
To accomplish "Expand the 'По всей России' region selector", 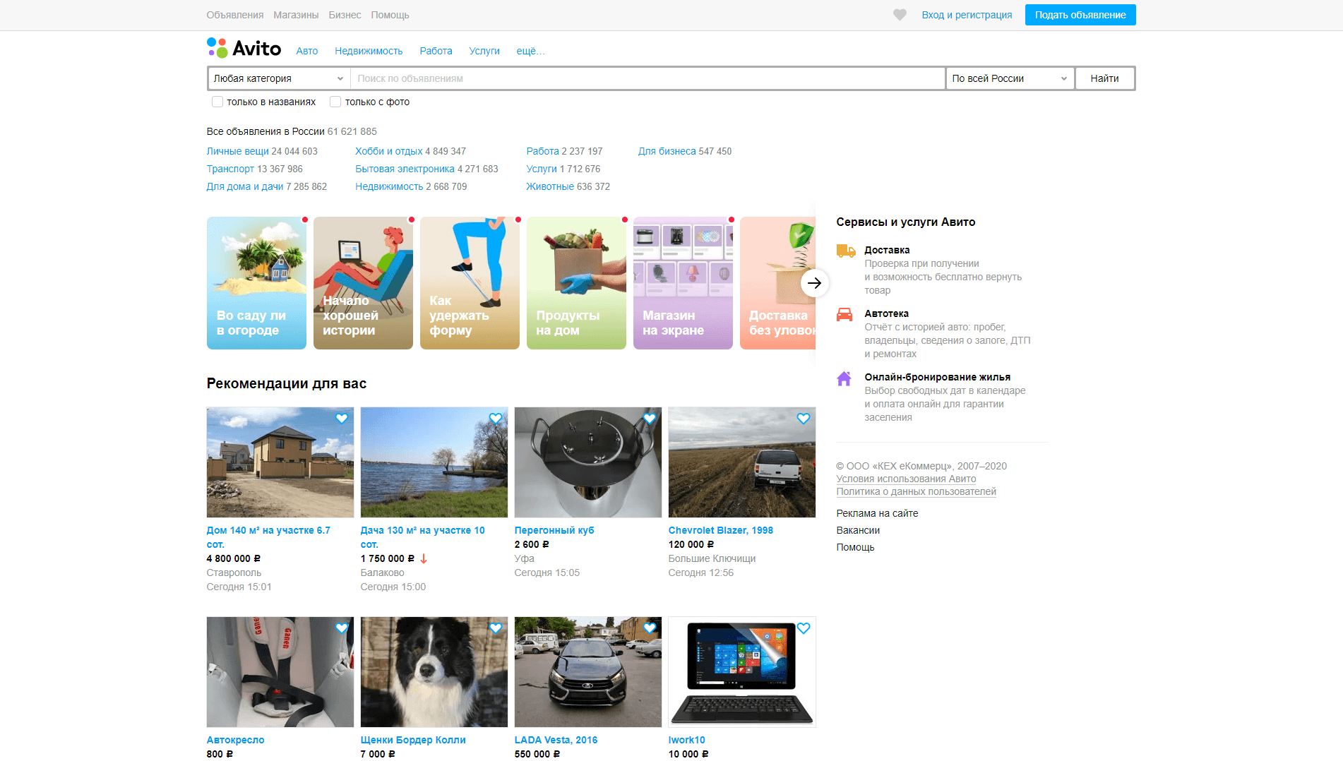I will 1009,78.
